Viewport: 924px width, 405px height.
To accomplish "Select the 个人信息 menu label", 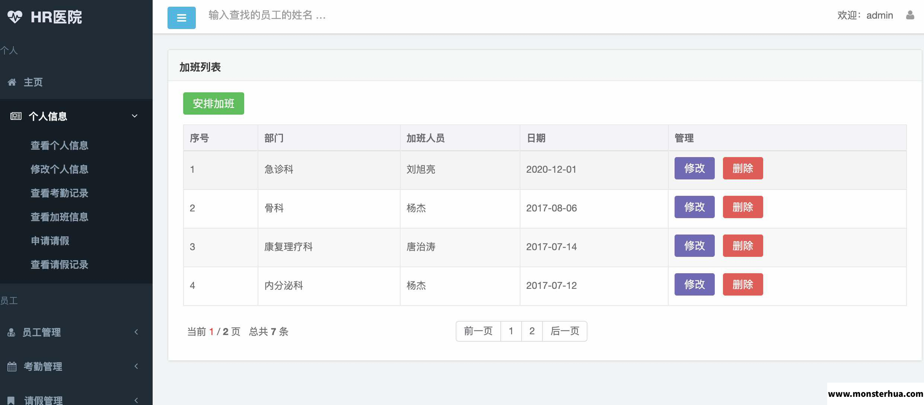I will click(48, 116).
